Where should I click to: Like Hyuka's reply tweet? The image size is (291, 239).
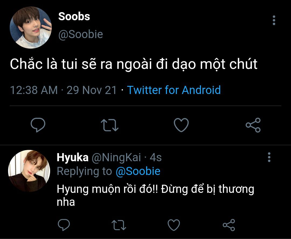[x=174, y=225]
